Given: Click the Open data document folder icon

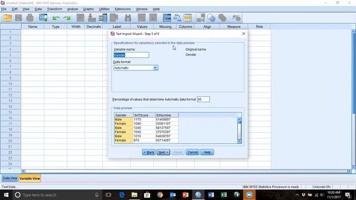Looking at the screenshot, I should coord(7,18).
